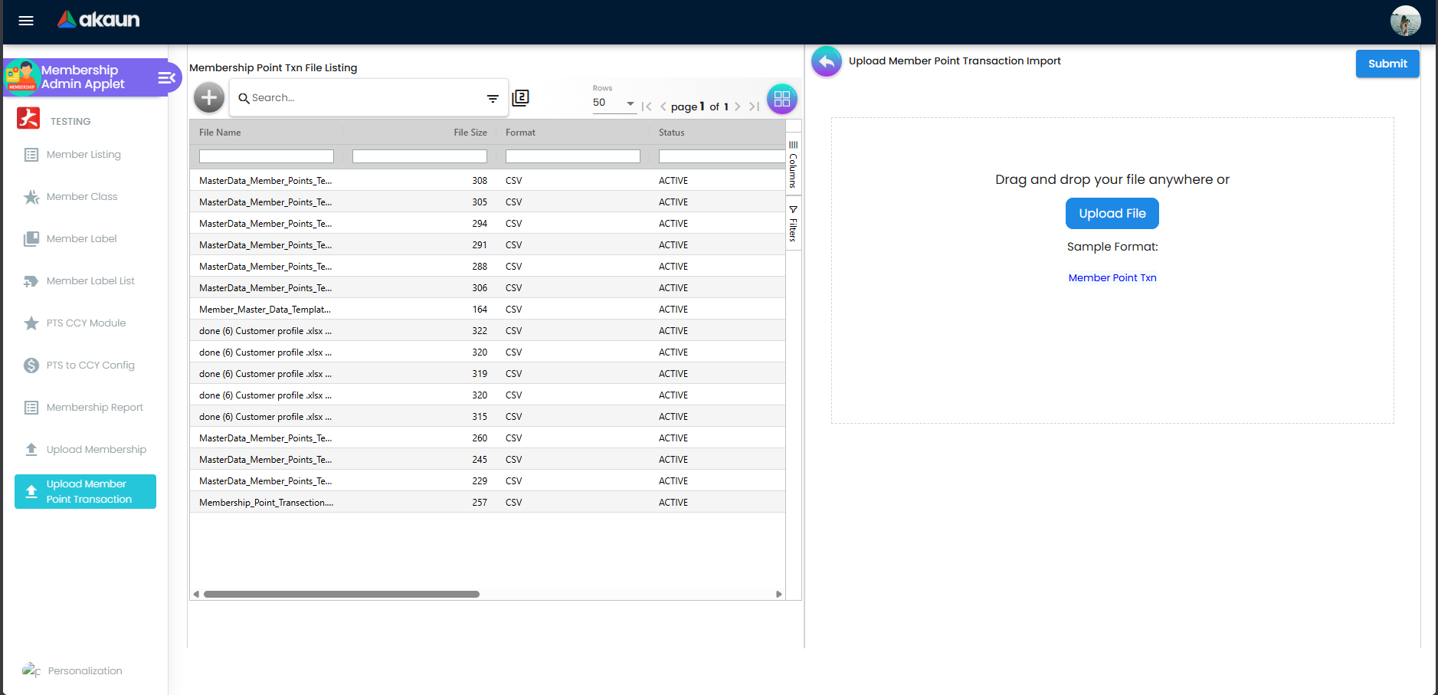Viewport: 1438px width, 695px height.
Task: Open PTS CCY Module page
Action: [x=85, y=323]
